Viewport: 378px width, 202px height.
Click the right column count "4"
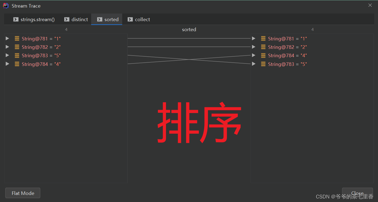312,29
